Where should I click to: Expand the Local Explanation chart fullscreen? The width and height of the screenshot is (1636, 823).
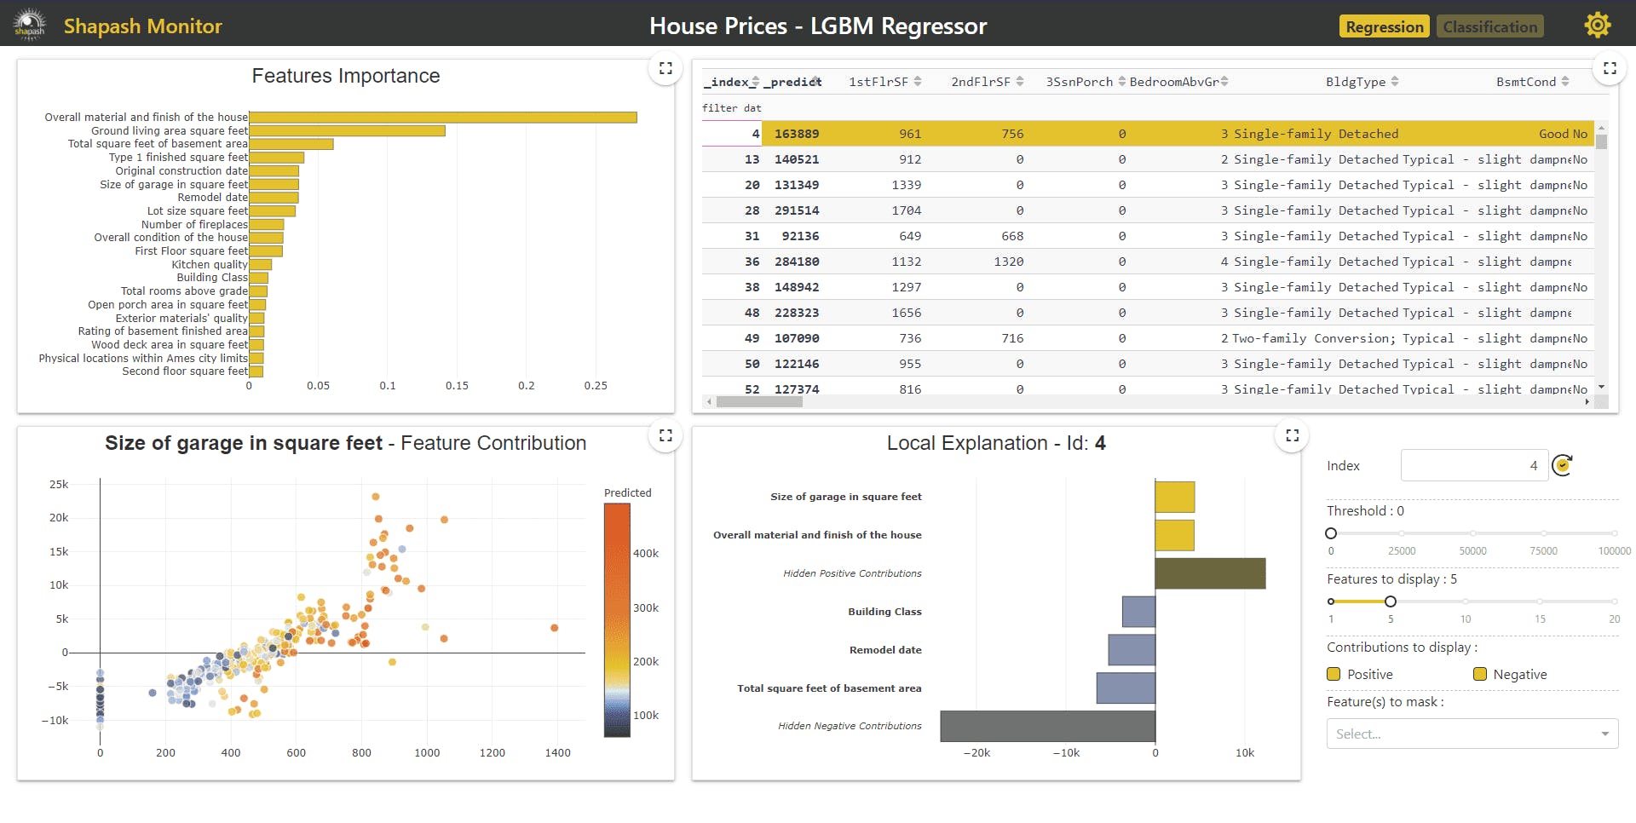tap(1292, 436)
